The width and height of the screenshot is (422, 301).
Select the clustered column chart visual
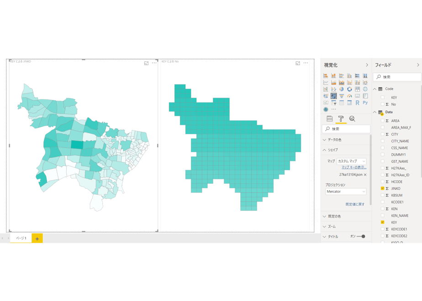pos(349,76)
